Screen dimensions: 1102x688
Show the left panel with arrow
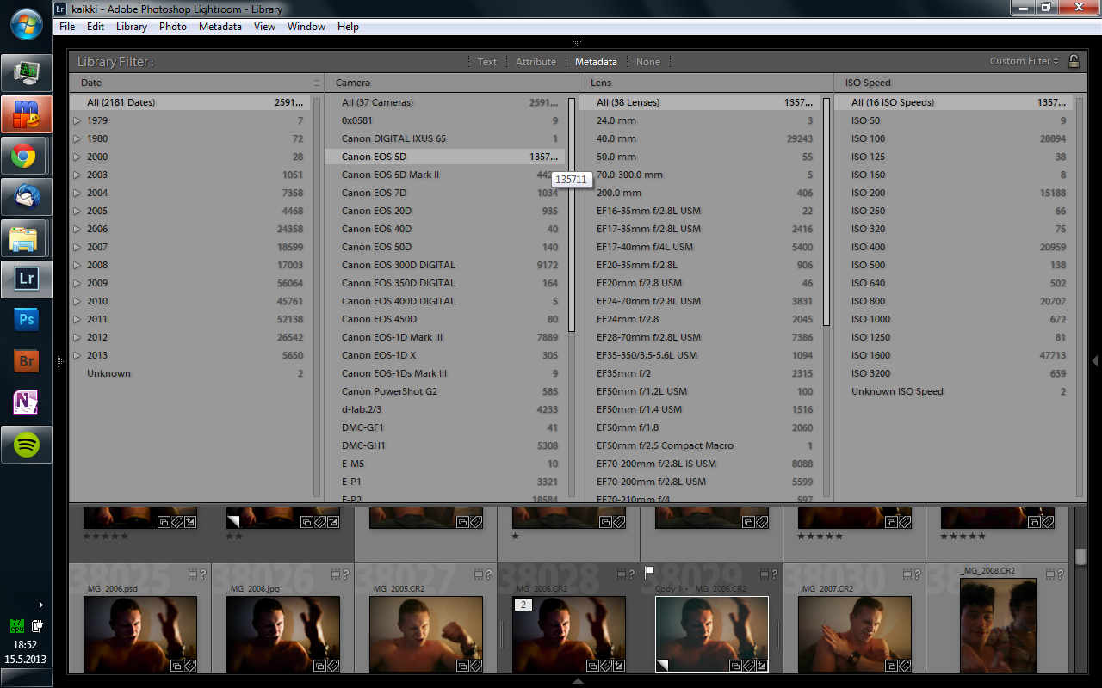[x=60, y=361]
